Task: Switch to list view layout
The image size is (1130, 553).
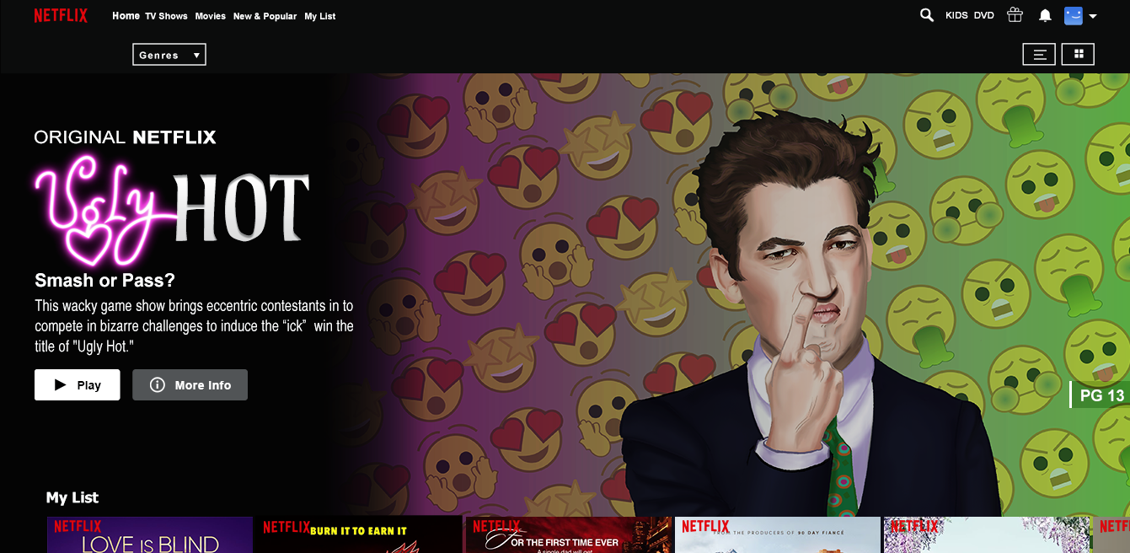Action: (x=1039, y=55)
